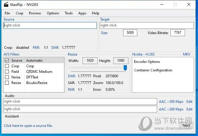Image resolution: width=198 pixels, height=136 pixels.
Task: Click the Target file path field
Action: pyautogui.click(x=147, y=25)
